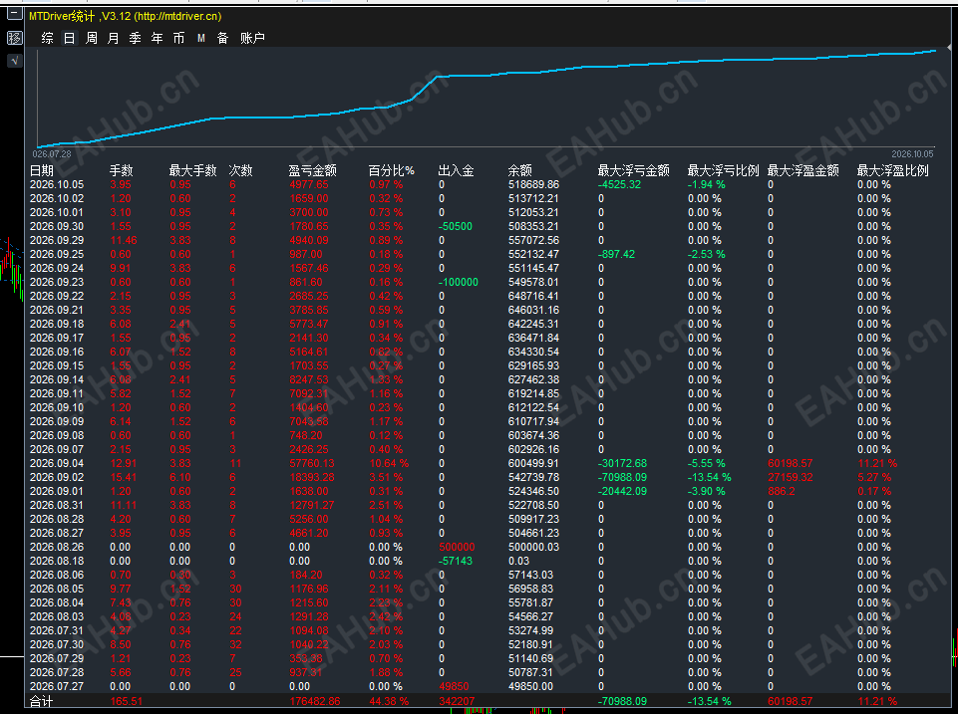This screenshot has width=958, height=714.
Task: Click the 176482.86 total profit value
Action: 315,702
